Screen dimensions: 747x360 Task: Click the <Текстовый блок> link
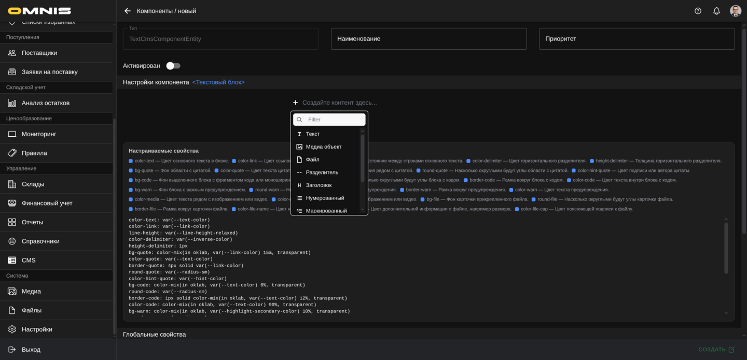[x=218, y=82]
